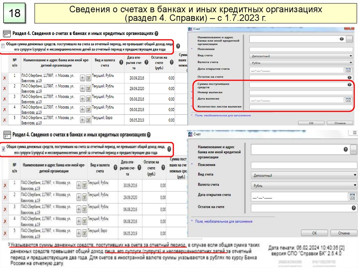Expand 'Валюта счета' dropdown in the upper dialog
Image resolution: width=358 pixels, height=268 pixels.
point(351,63)
